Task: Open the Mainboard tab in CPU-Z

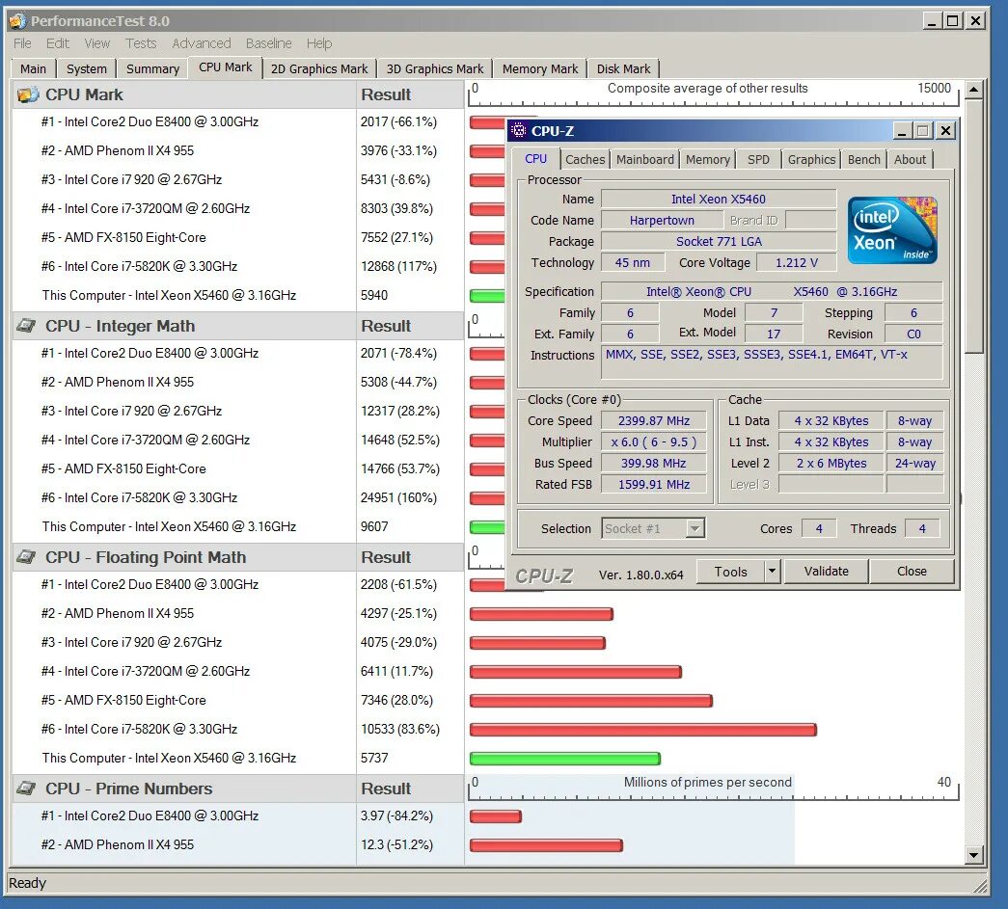Action: [x=644, y=159]
